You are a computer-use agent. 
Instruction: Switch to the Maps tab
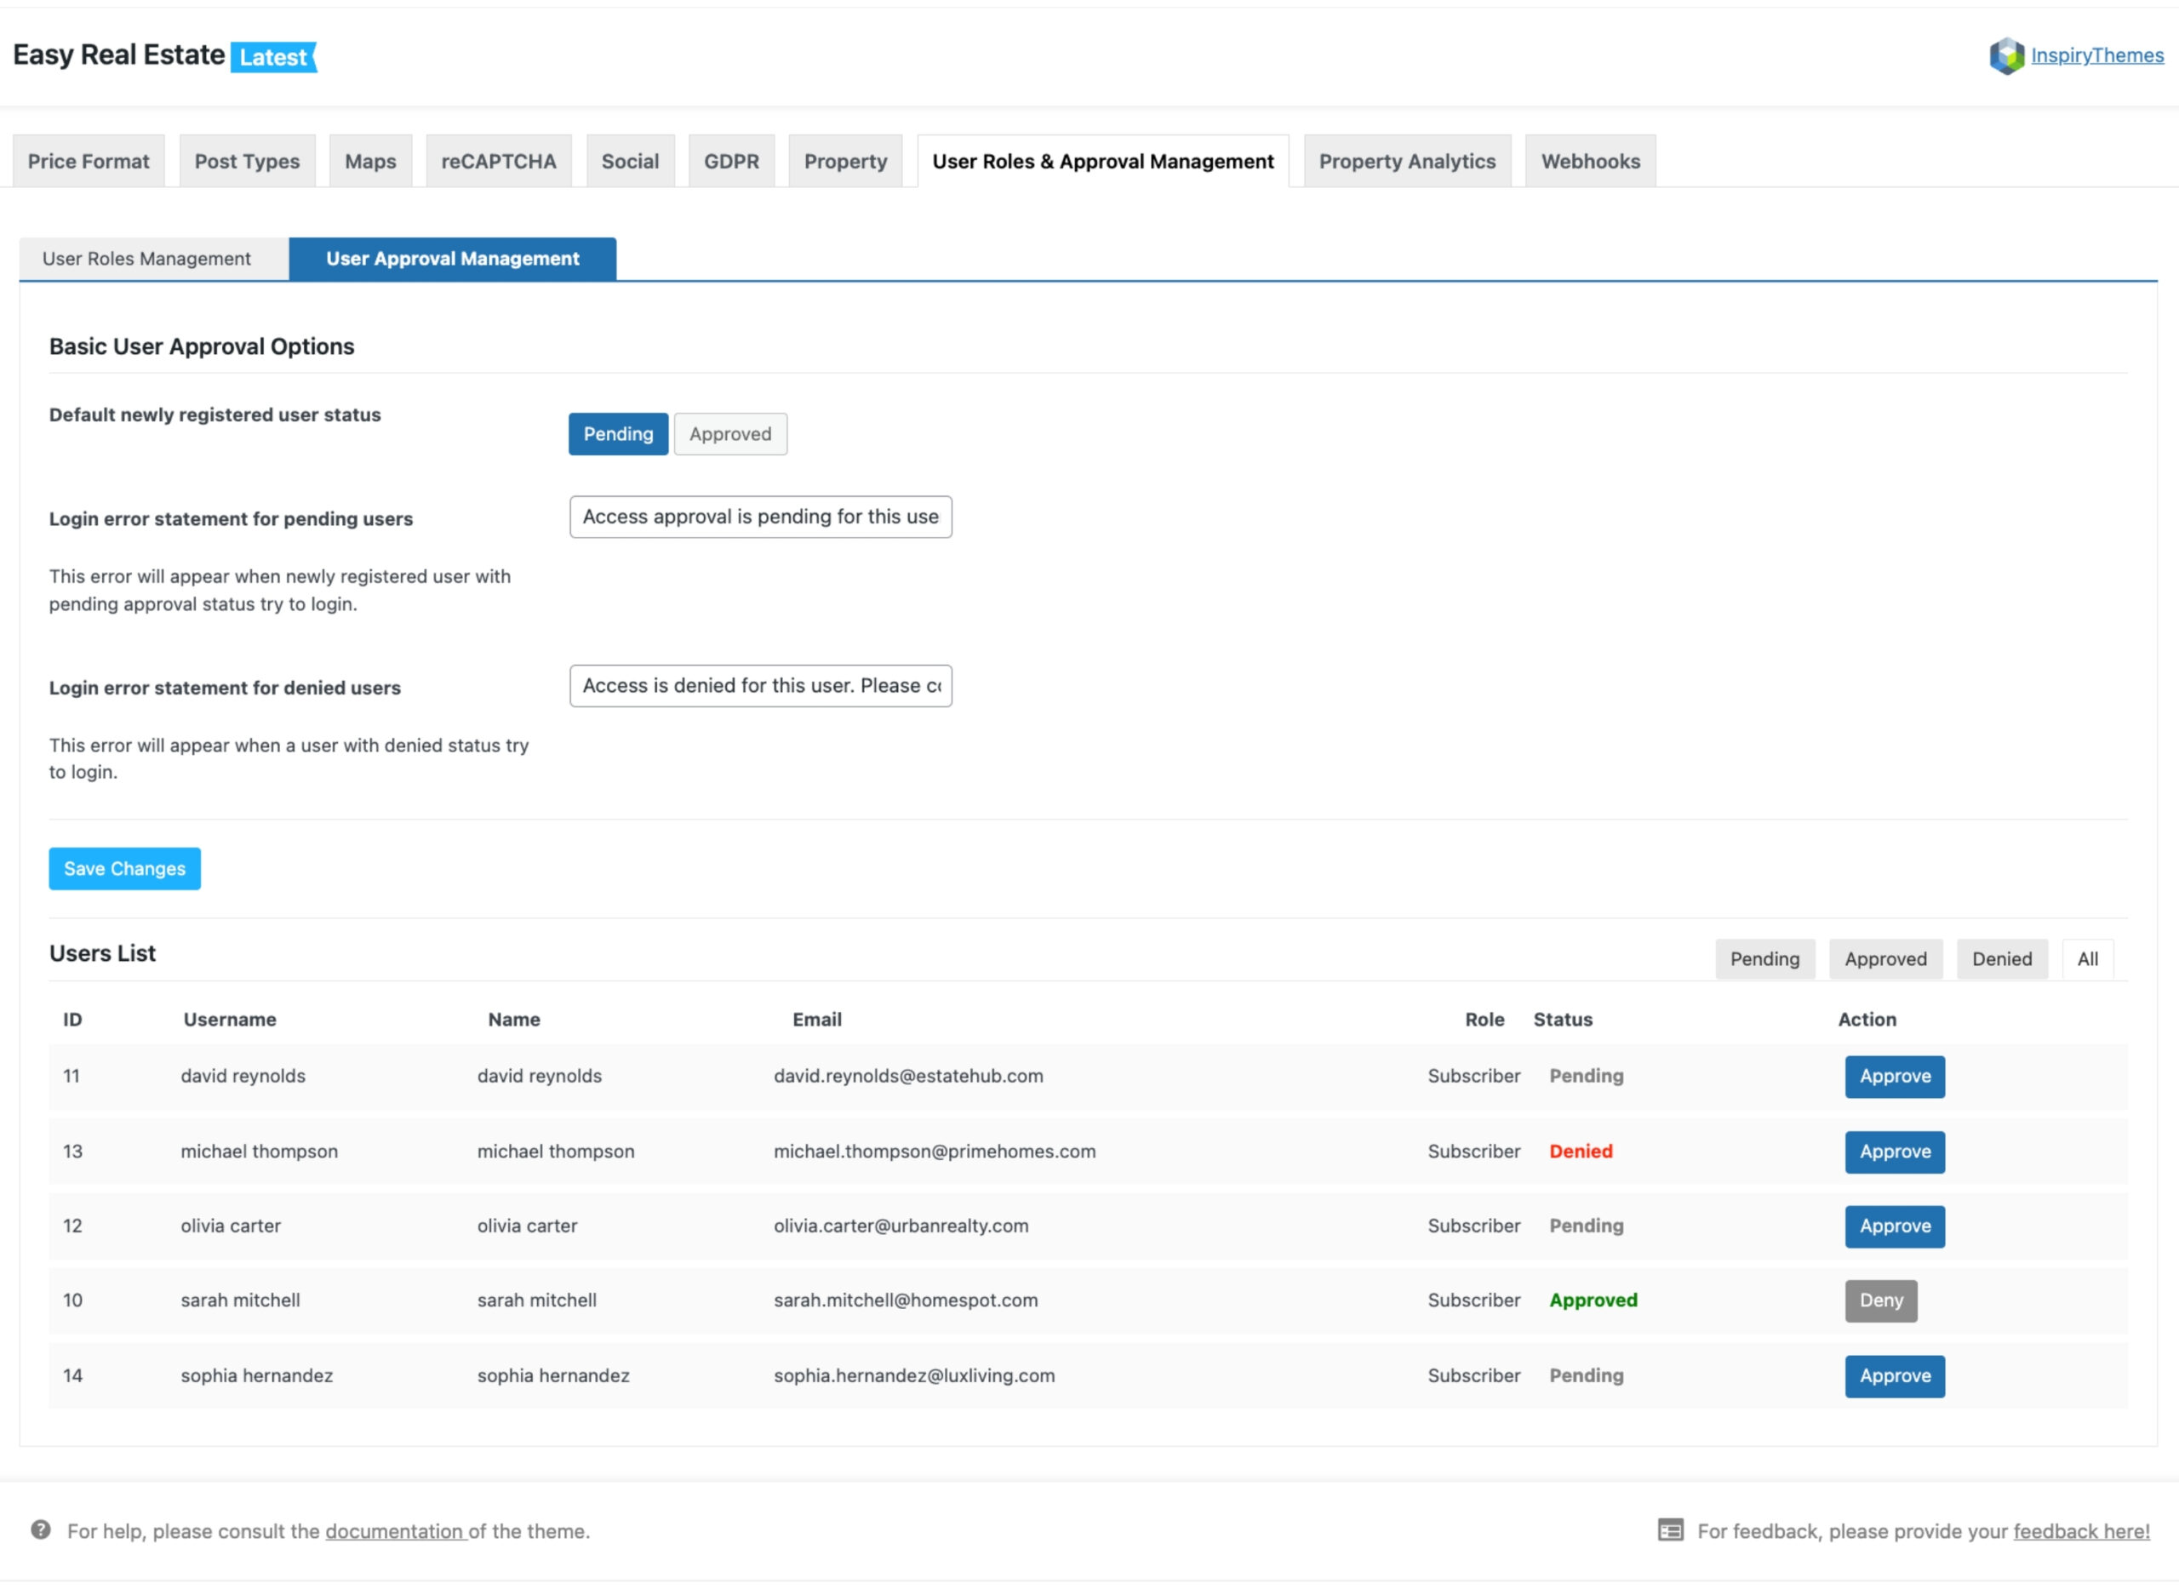tap(370, 161)
